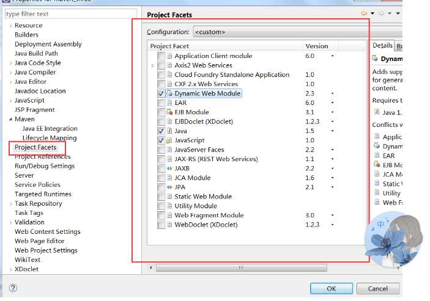The height and width of the screenshot is (301, 430).
Task: Enable the EJB Module checkbox
Action: pyautogui.click(x=161, y=112)
